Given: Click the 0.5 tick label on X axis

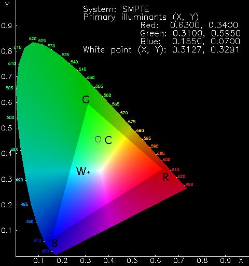Looking at the screenshot, I should [x=132, y=260].
